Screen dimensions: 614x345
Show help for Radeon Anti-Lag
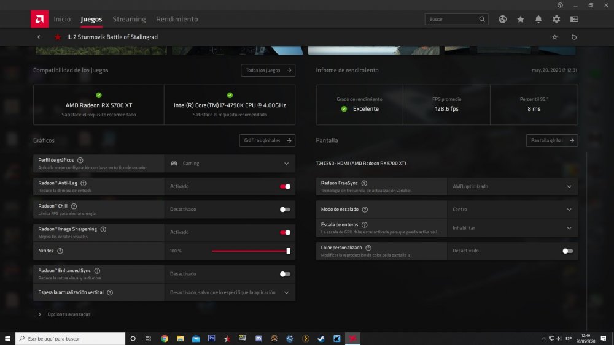click(x=84, y=183)
